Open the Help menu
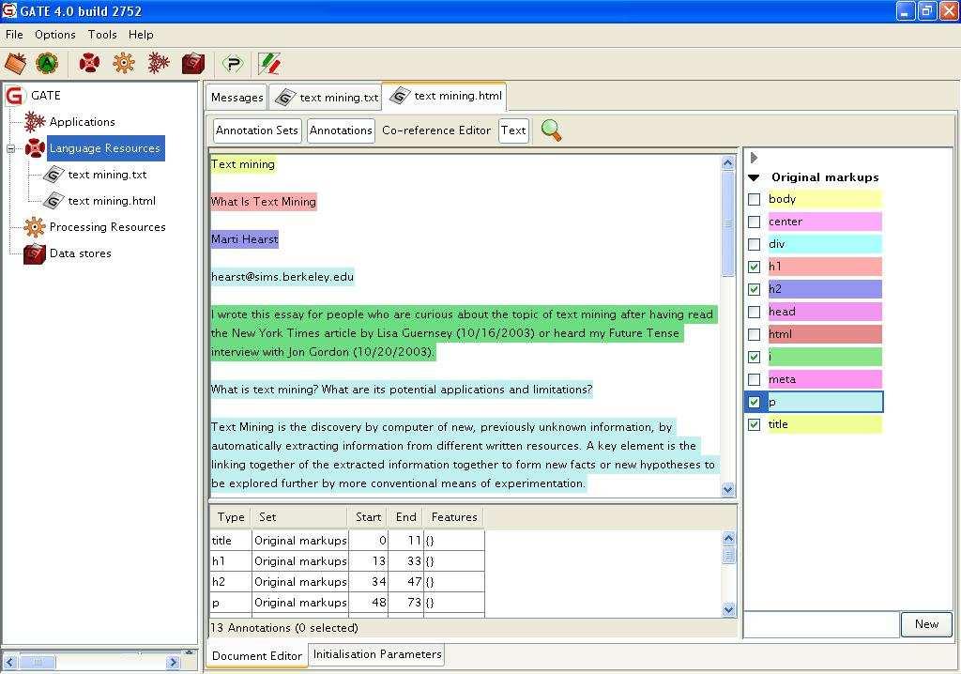The width and height of the screenshot is (961, 674). 141,35
